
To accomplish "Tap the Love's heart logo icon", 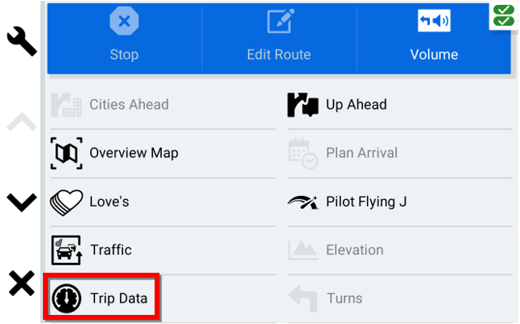I will click(66, 202).
